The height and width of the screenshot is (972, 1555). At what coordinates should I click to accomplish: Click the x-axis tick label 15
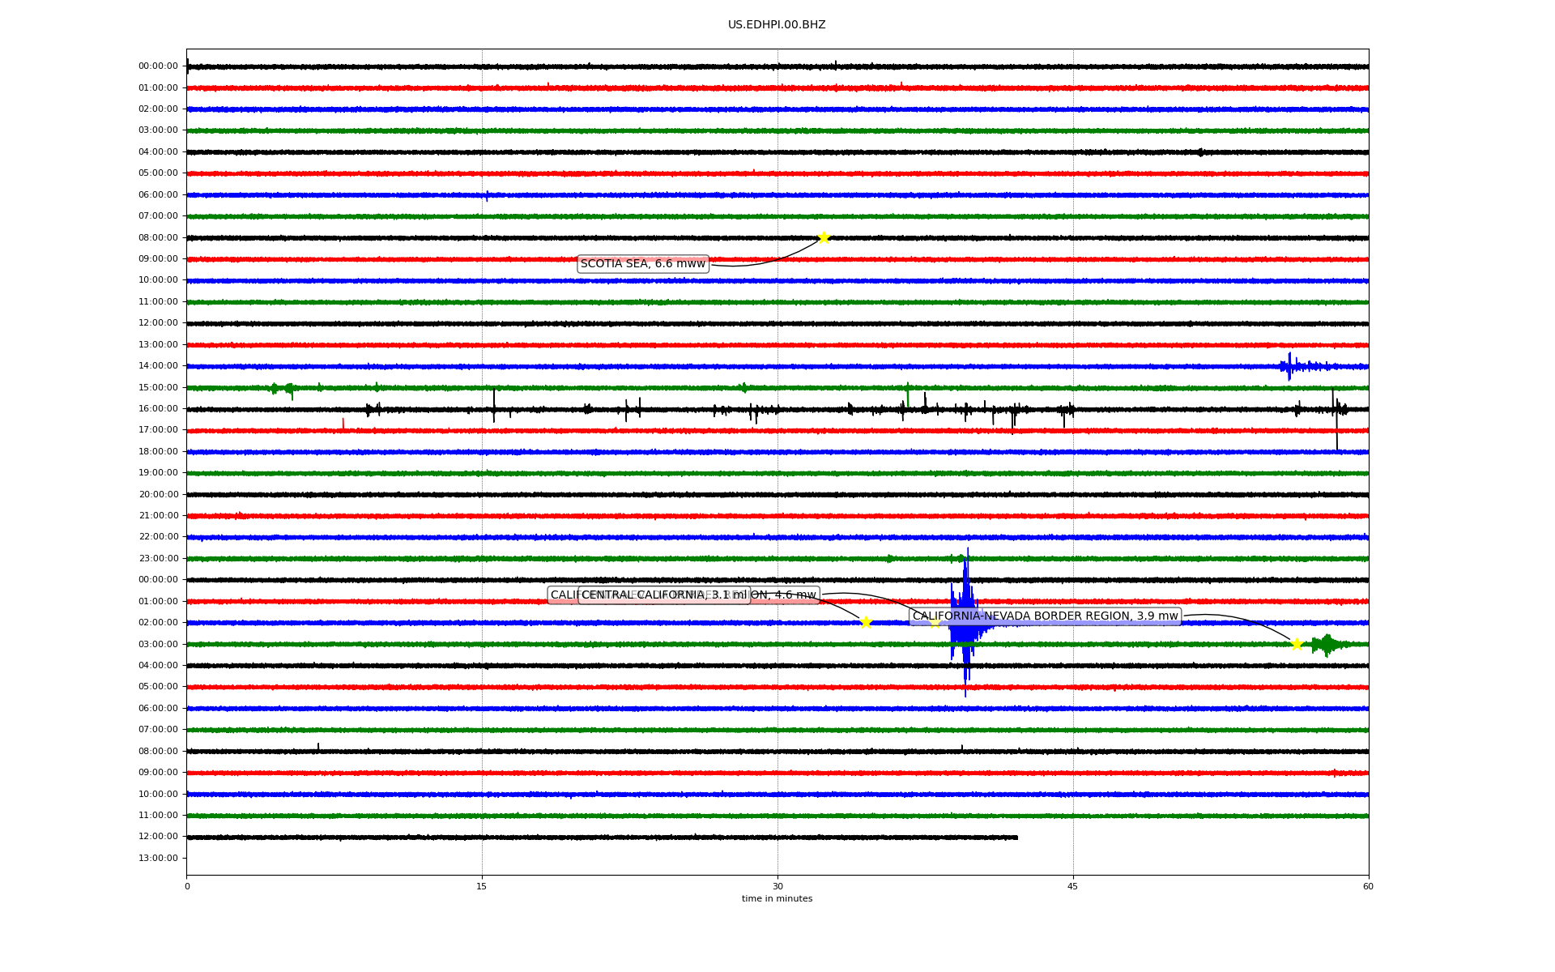click(482, 886)
